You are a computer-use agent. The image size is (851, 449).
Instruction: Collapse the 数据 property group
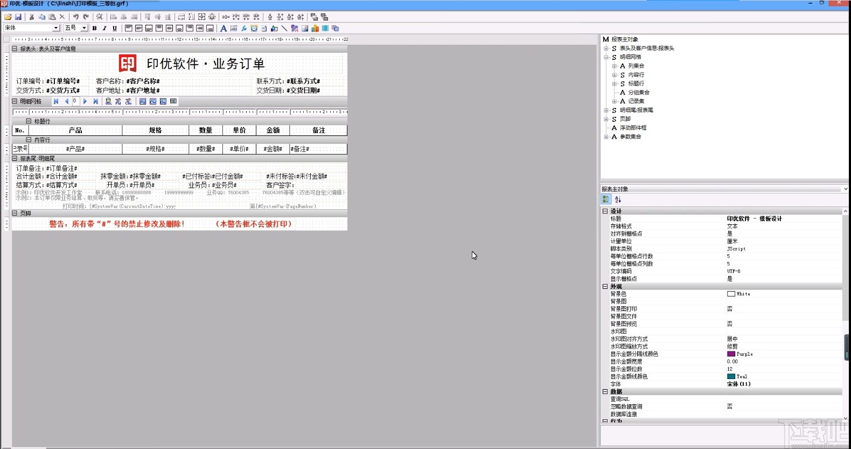pyautogui.click(x=605, y=392)
